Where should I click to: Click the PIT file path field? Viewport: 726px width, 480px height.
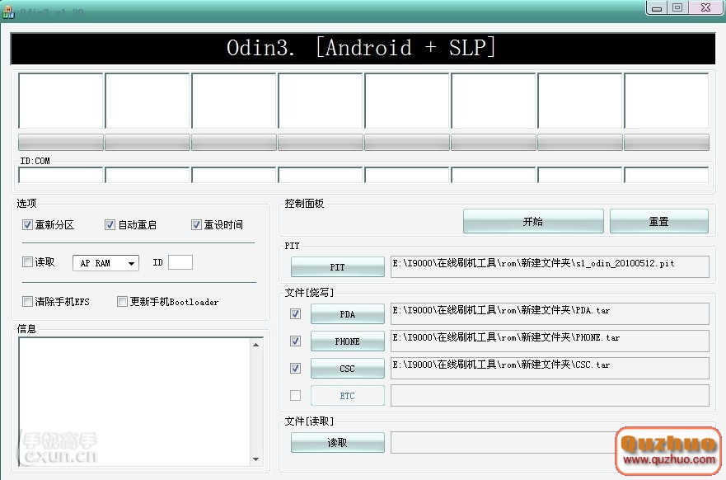pos(549,266)
